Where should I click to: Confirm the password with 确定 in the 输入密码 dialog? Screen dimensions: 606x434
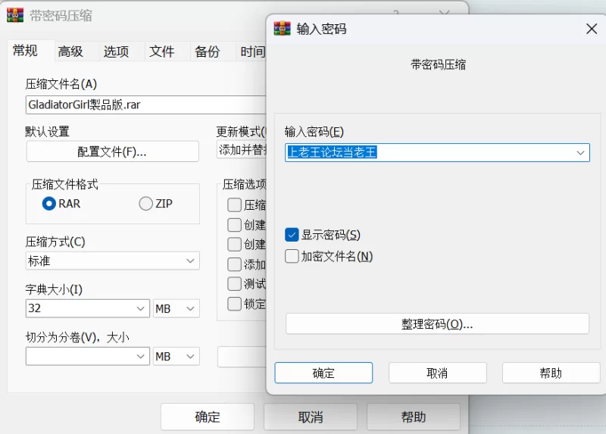(x=323, y=373)
